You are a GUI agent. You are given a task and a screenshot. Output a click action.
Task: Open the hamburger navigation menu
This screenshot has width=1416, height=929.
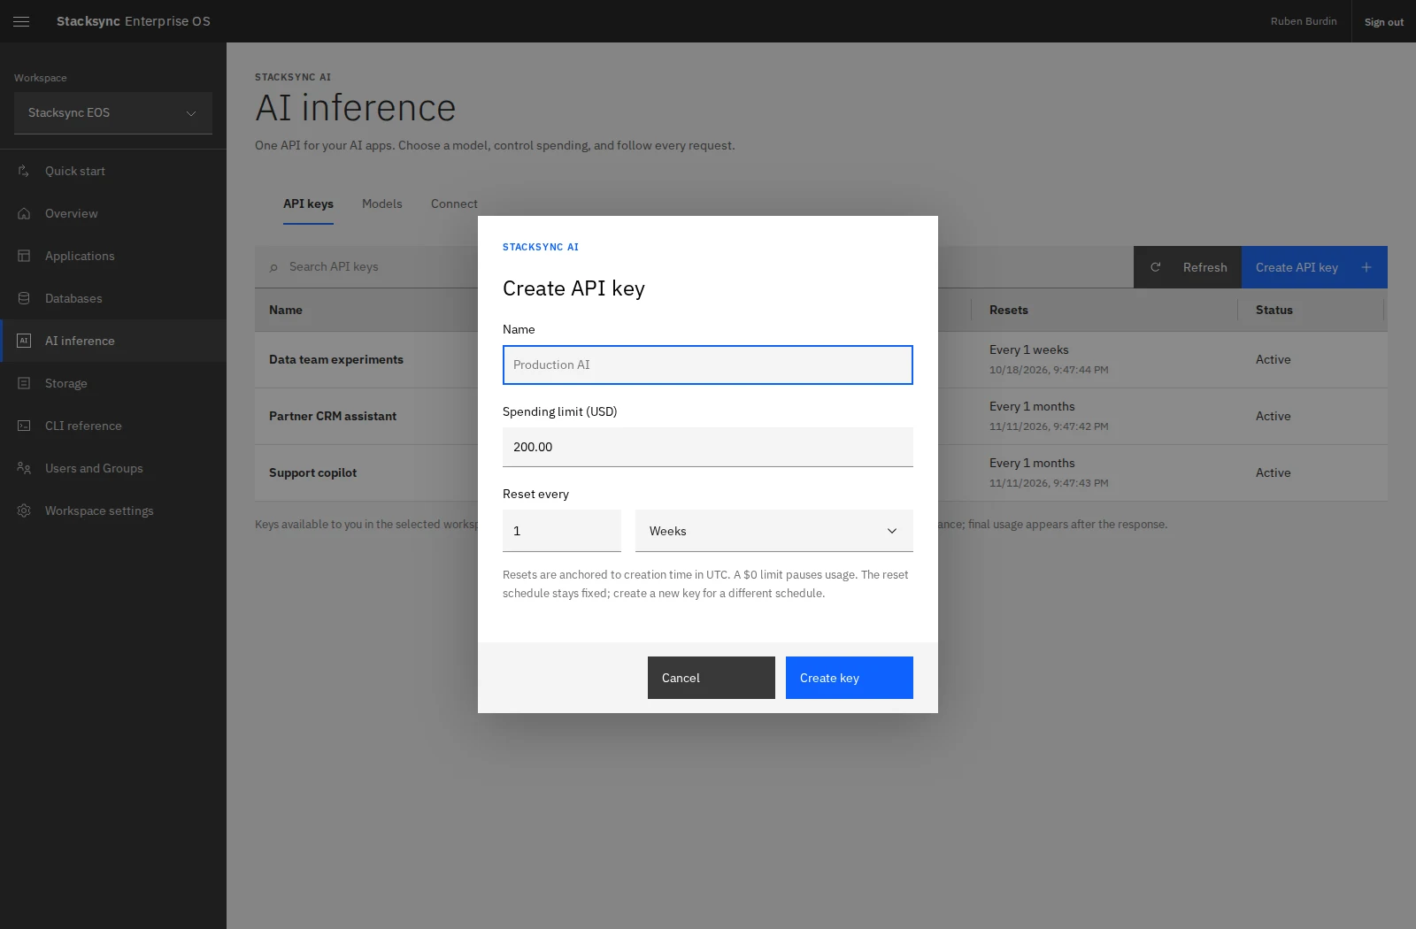(21, 21)
